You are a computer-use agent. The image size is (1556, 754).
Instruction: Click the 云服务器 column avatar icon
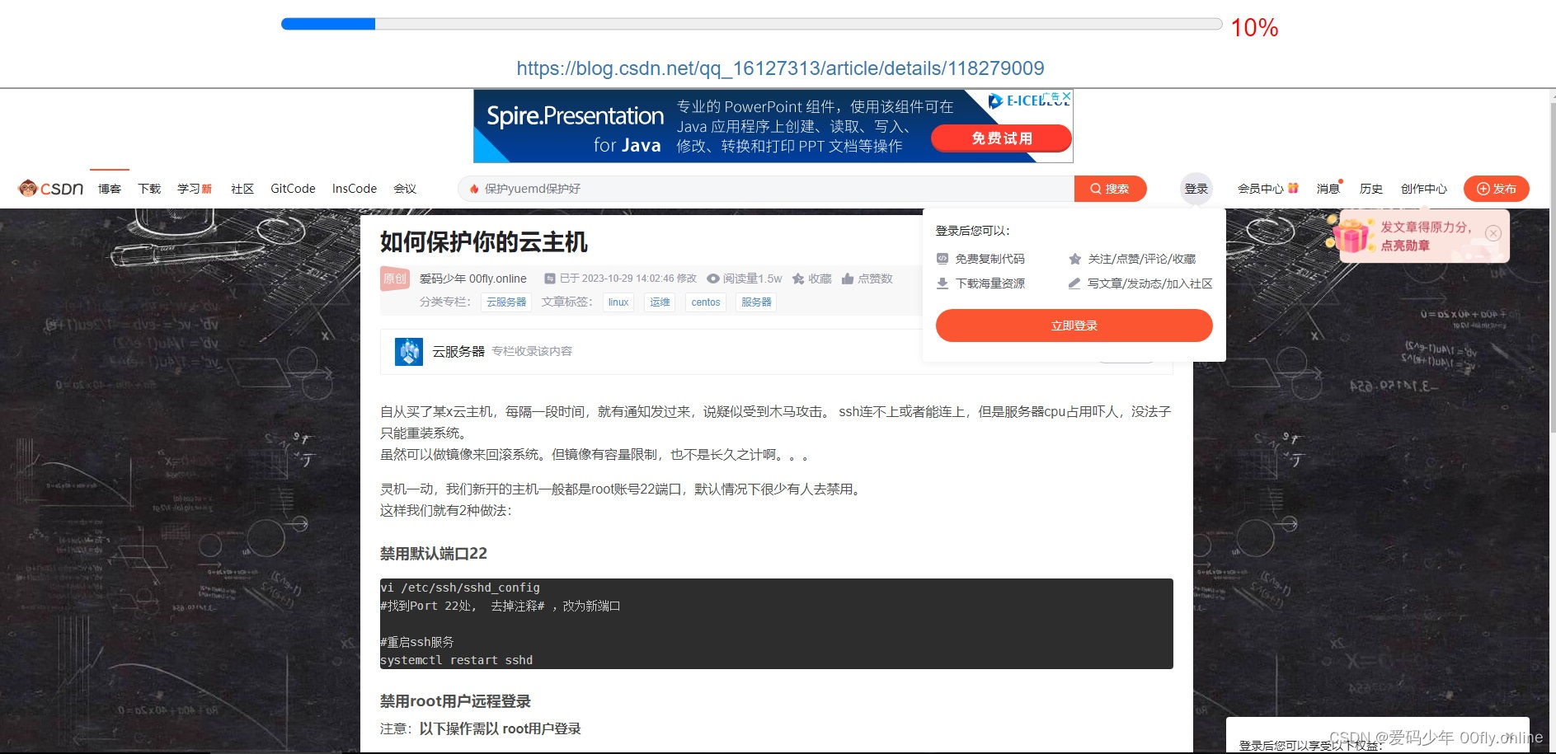(x=408, y=351)
